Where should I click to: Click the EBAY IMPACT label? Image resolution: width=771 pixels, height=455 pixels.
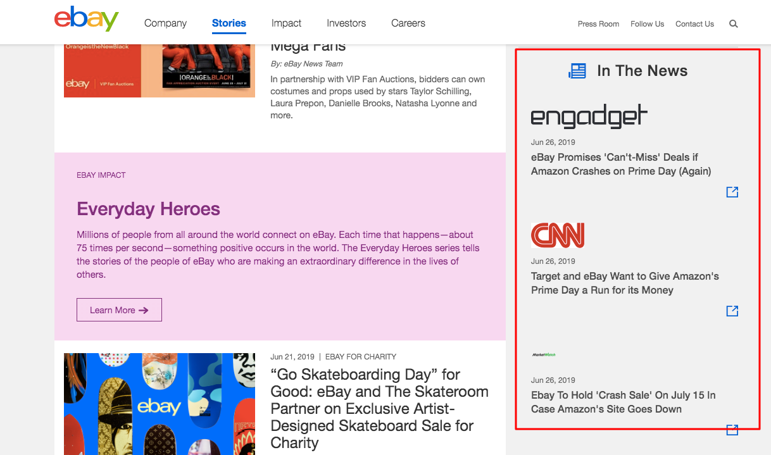pos(101,175)
